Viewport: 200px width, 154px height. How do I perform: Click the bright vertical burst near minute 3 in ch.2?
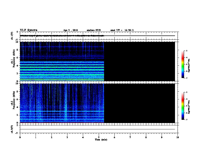[66, 103]
